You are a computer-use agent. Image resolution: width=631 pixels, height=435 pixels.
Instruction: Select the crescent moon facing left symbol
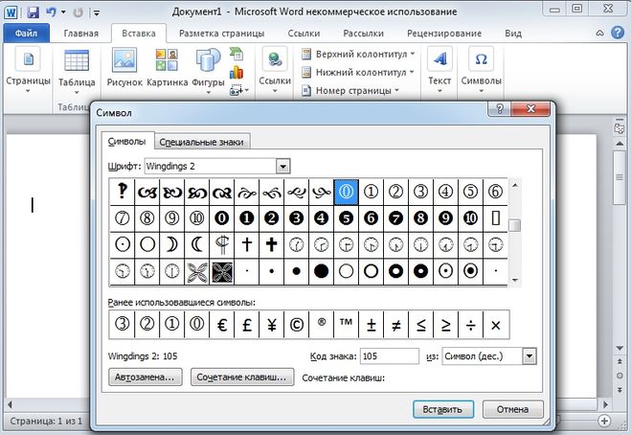point(197,244)
